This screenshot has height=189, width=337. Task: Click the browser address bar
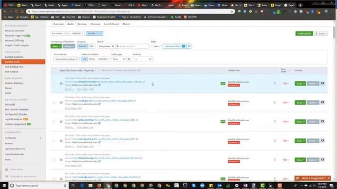[130, 12]
